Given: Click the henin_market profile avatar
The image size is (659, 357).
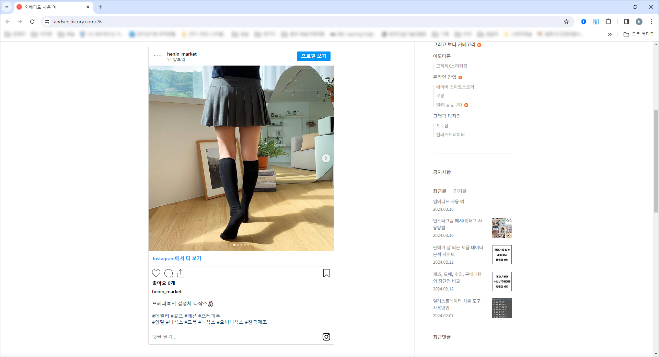Looking at the screenshot, I should [x=158, y=56].
